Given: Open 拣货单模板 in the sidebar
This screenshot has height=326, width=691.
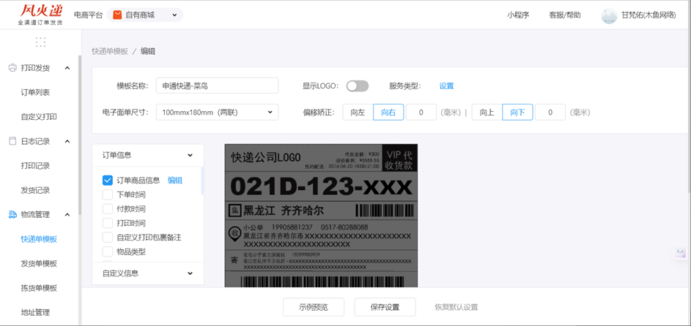Looking at the screenshot, I should coord(39,288).
